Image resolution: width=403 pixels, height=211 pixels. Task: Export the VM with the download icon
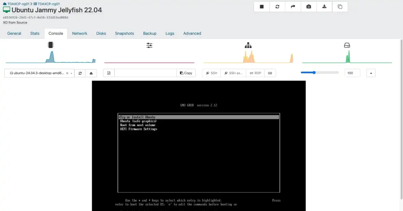(324, 7)
